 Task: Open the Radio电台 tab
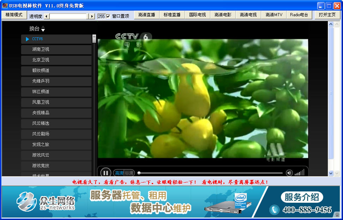pyautogui.click(x=299, y=15)
